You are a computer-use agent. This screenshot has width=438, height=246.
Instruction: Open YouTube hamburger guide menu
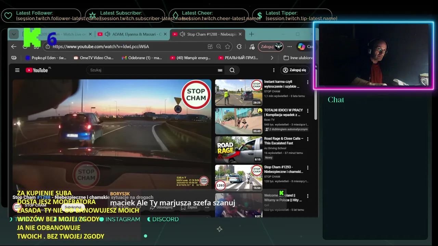[17, 70]
